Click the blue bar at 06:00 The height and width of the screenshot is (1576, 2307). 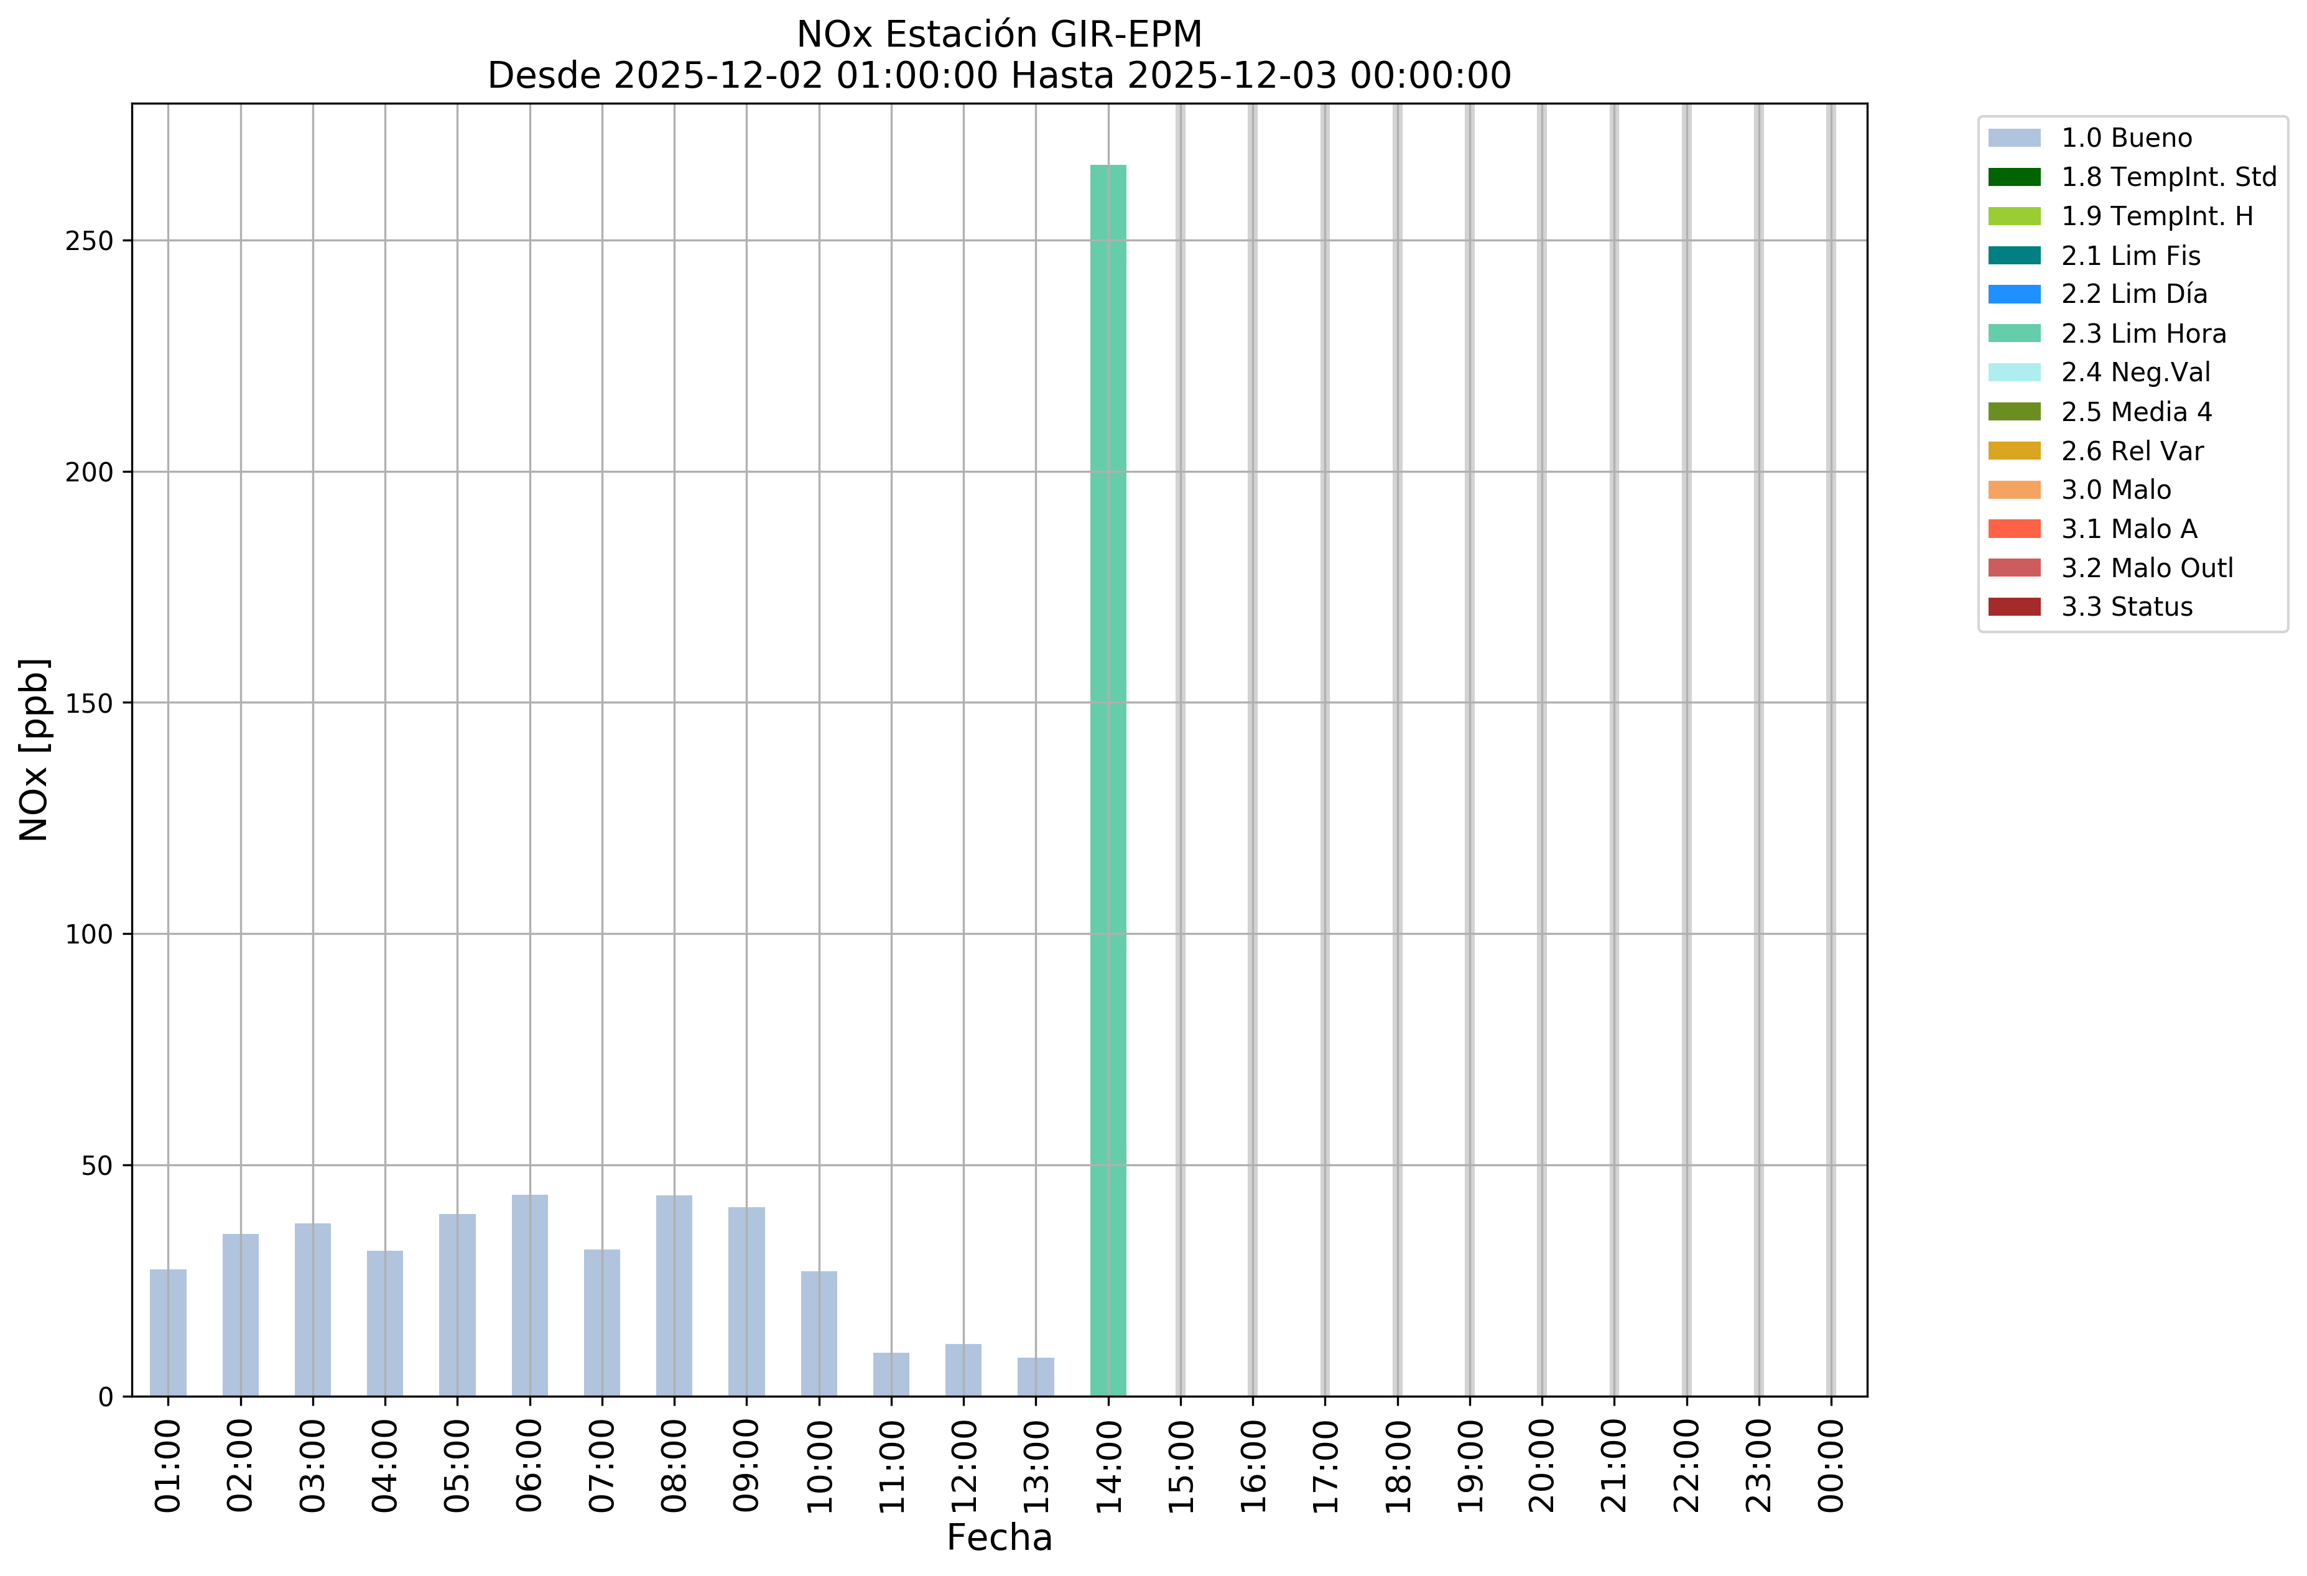(x=529, y=1295)
